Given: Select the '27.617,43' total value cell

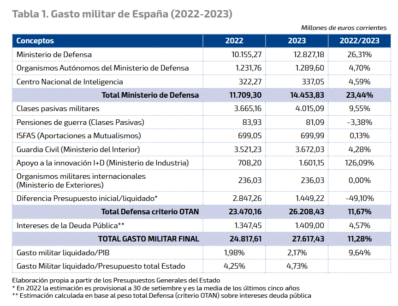Looking at the screenshot, I should pyautogui.click(x=309, y=239).
